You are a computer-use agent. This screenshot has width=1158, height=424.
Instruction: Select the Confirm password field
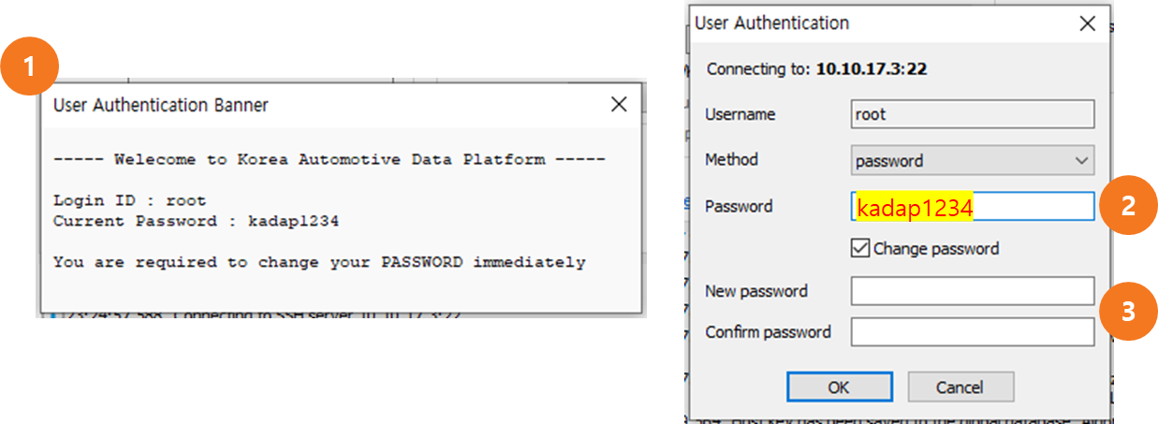[972, 331]
